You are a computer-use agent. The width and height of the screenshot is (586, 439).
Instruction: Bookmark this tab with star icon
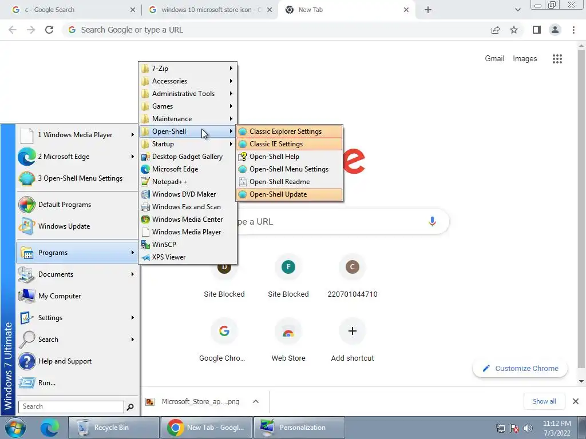[x=514, y=30]
